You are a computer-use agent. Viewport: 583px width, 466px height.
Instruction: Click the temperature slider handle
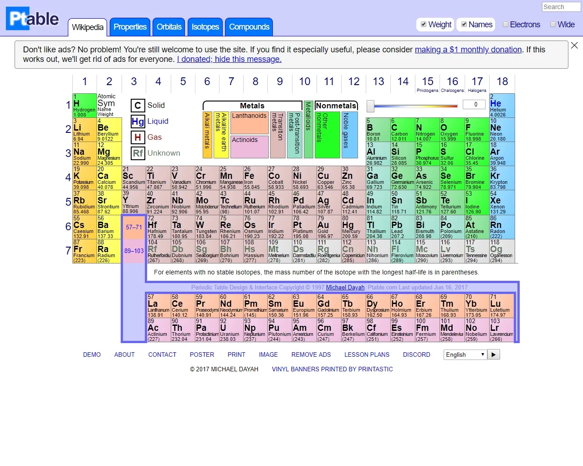point(371,106)
